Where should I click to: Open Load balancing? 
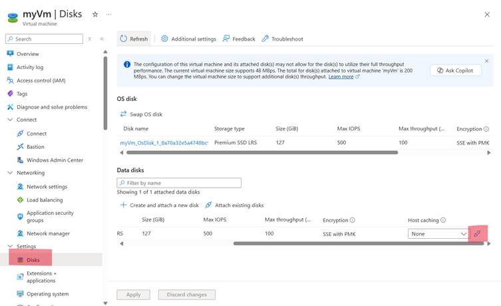coord(45,200)
